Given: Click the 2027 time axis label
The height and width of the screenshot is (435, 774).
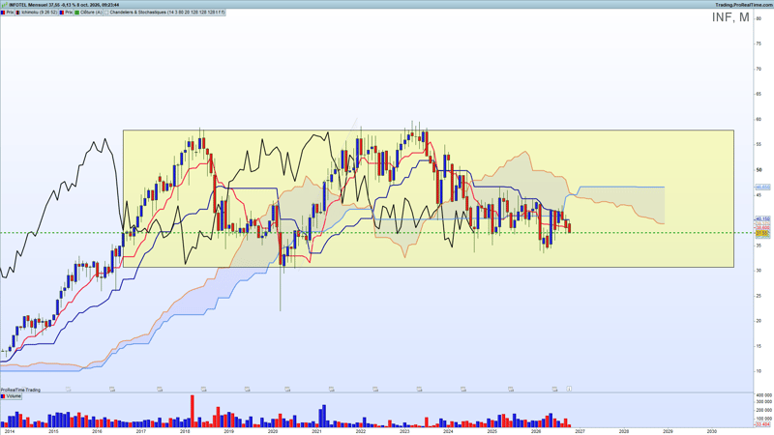Looking at the screenshot, I should [x=580, y=431].
